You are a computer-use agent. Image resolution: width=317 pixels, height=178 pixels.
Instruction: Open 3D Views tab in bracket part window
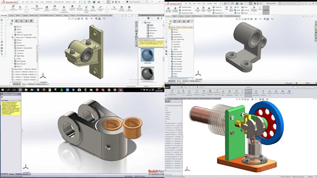point(186,81)
